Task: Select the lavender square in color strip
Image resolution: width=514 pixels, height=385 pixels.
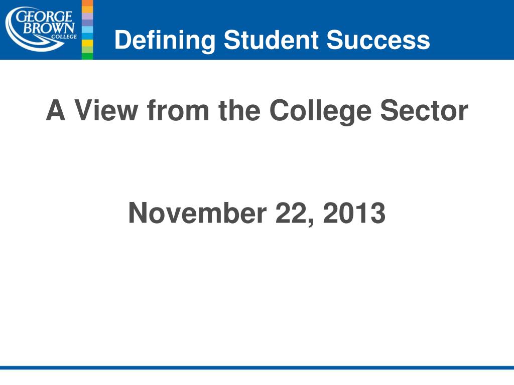Action: tap(87, 16)
